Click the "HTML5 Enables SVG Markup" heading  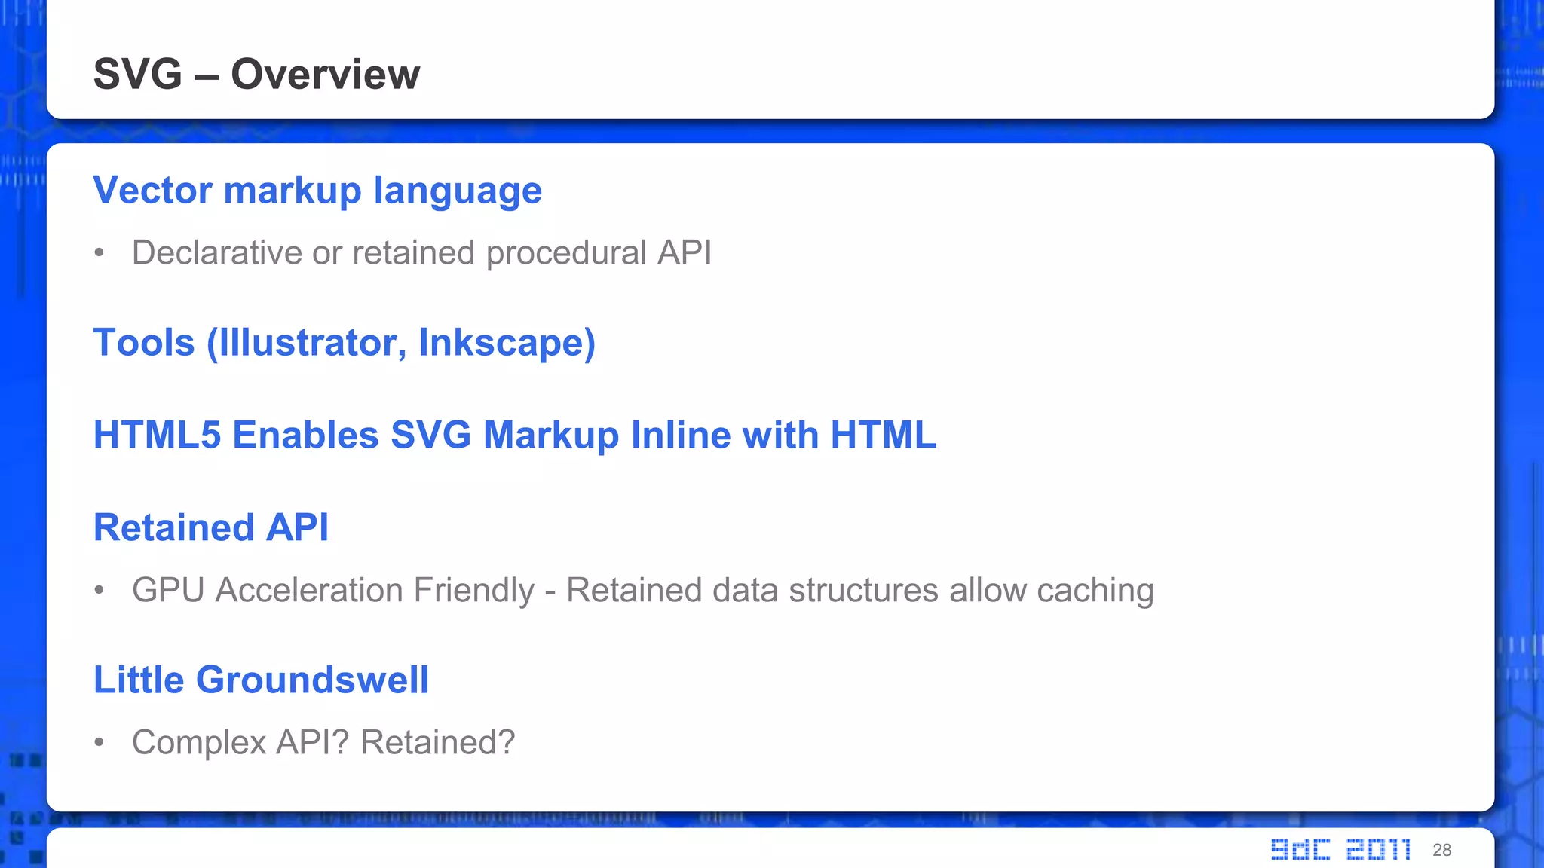pyautogui.click(x=515, y=435)
